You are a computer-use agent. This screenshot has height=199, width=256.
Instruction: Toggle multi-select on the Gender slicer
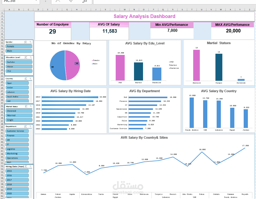[x=26, y=42]
